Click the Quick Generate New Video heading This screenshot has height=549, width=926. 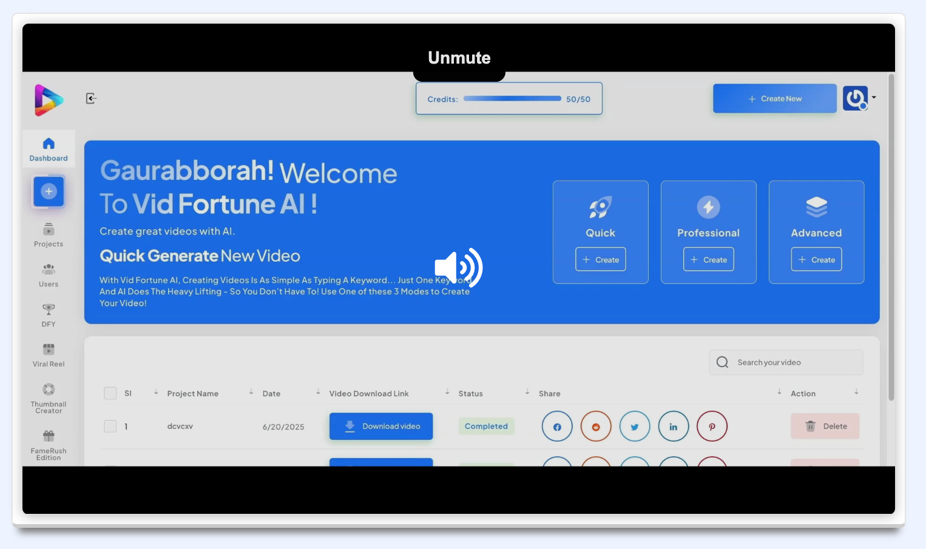tap(200, 256)
